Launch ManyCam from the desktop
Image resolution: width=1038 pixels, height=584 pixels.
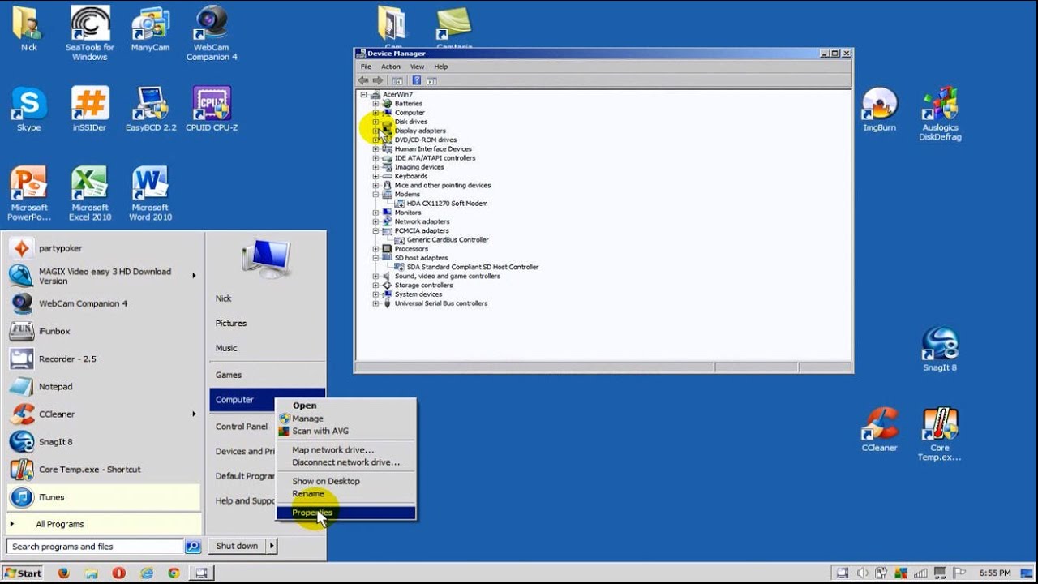click(150, 29)
